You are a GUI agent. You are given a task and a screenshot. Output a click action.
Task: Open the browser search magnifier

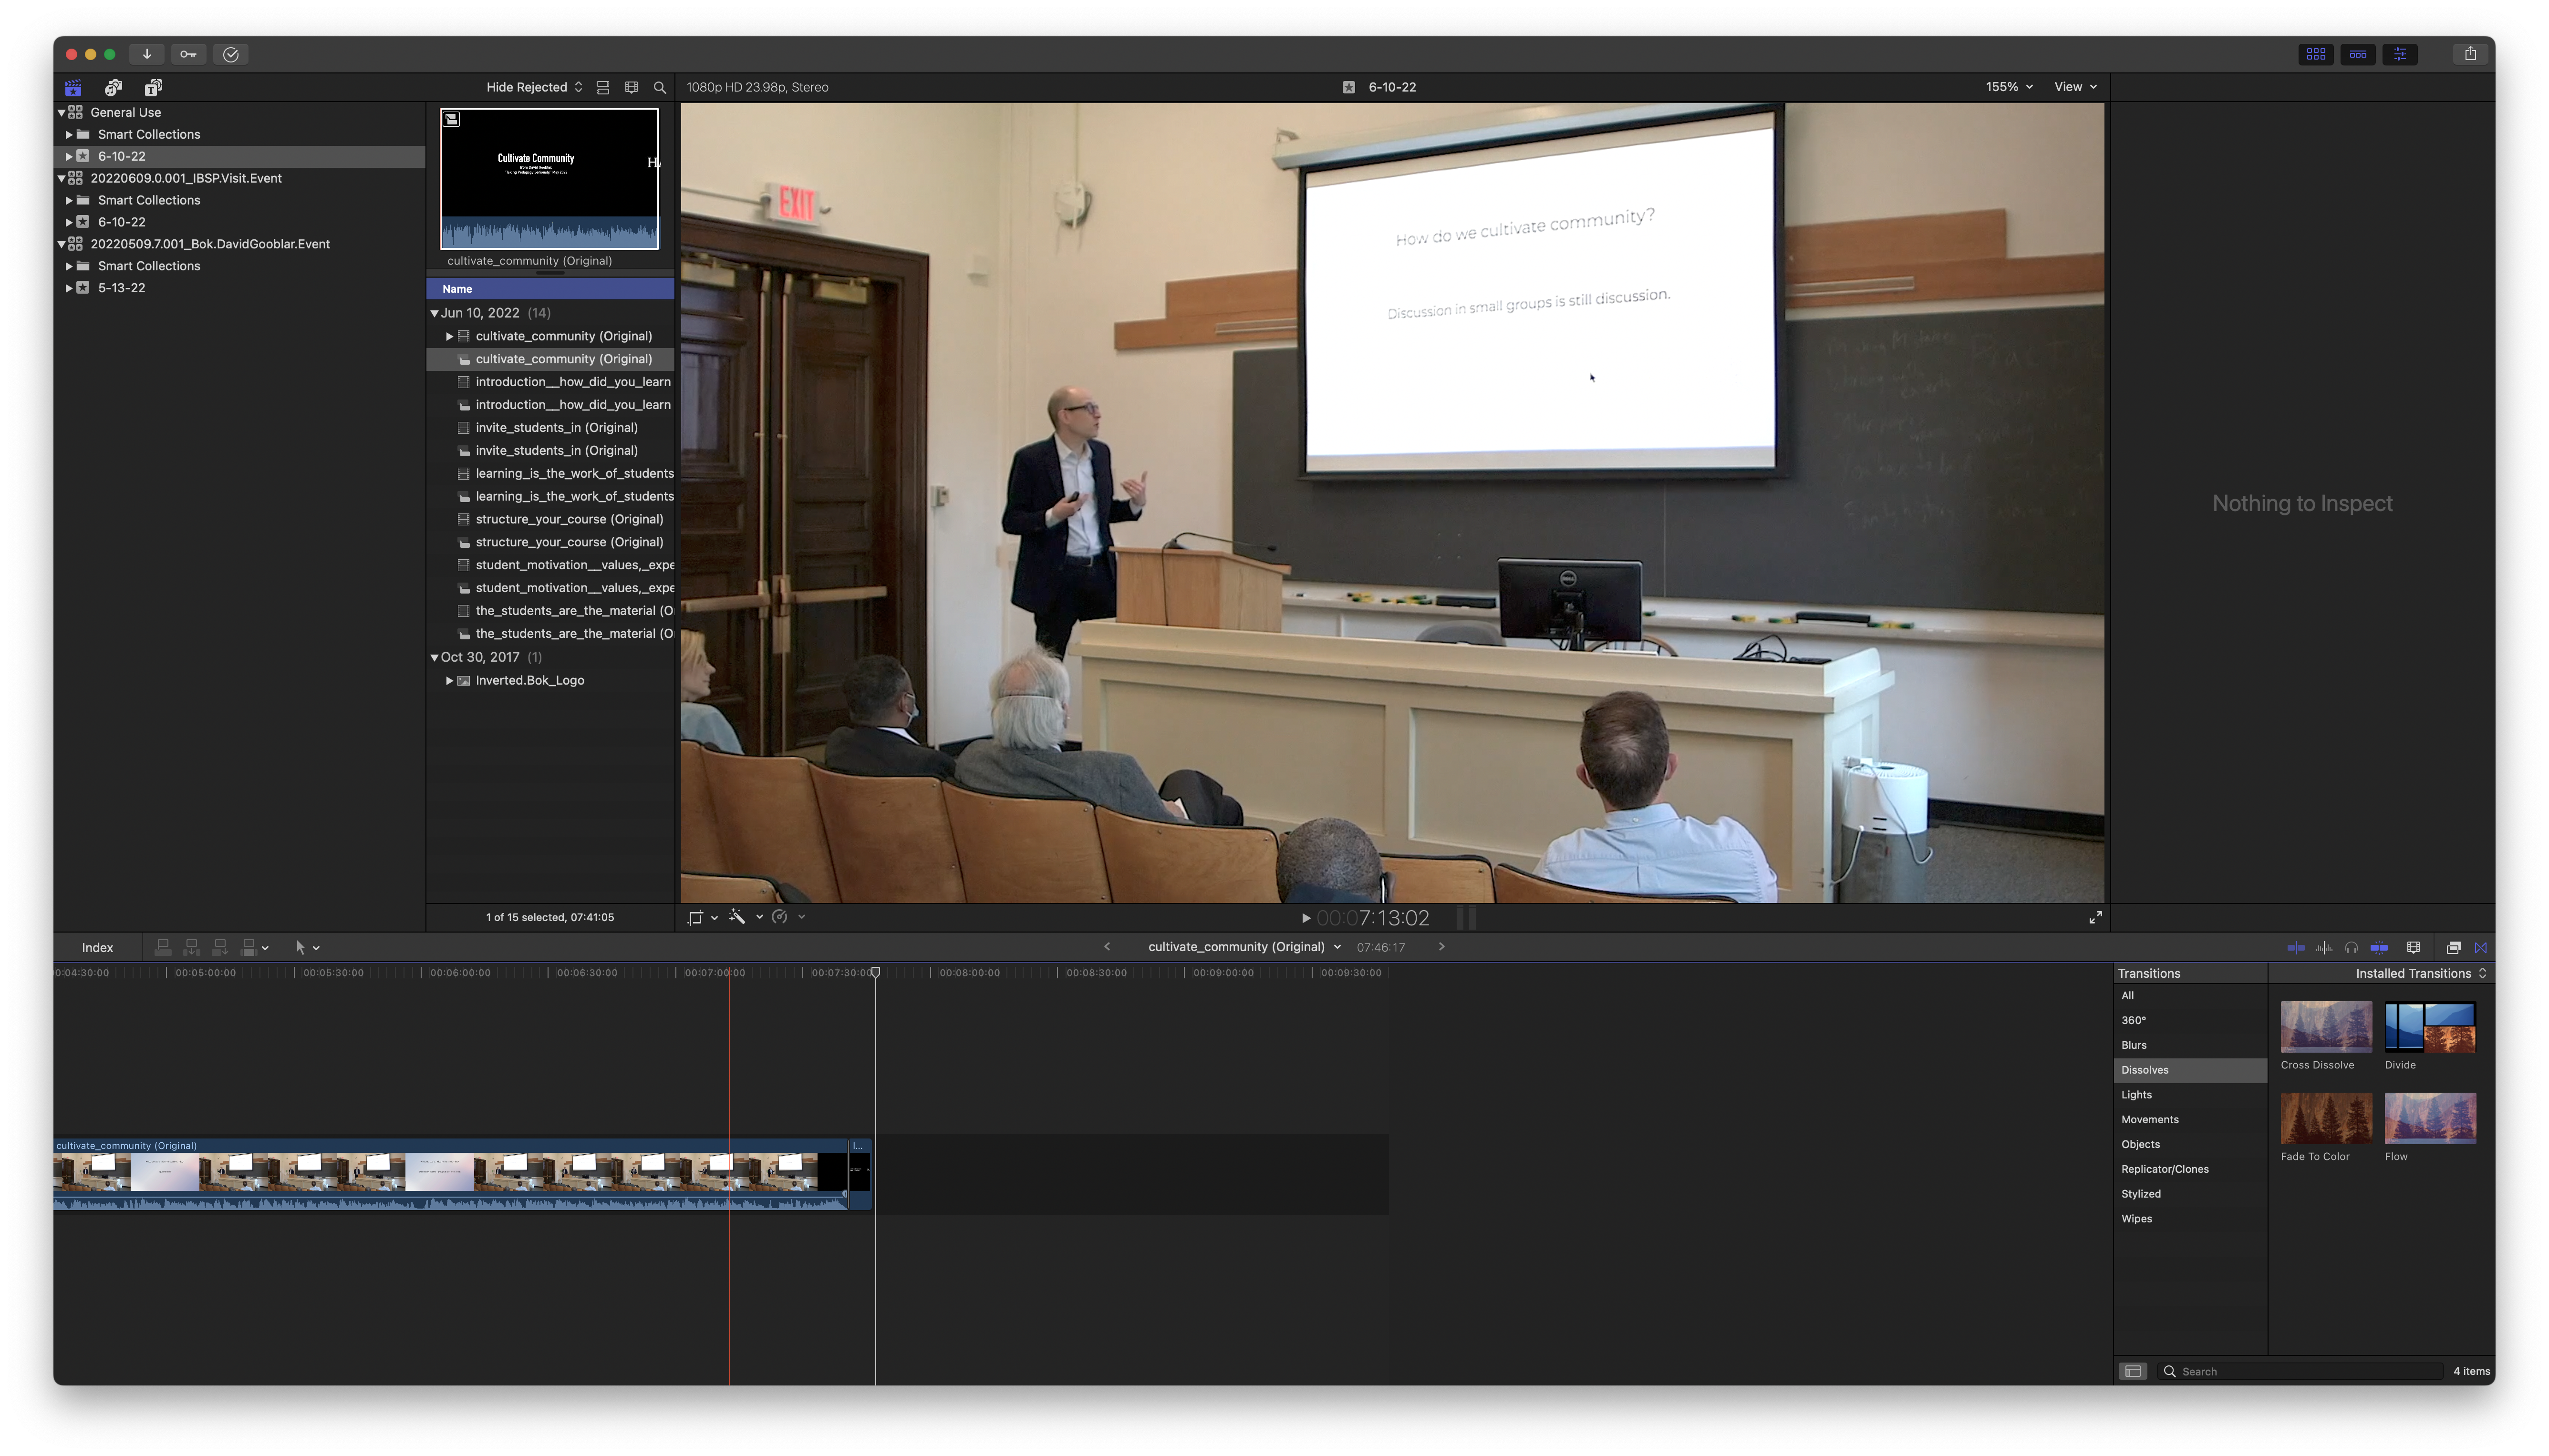(659, 88)
